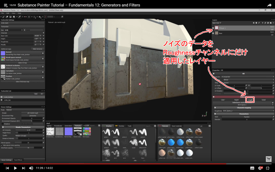Open the Edit menu
This screenshot has width=275, height=172.
tap(8, 13)
